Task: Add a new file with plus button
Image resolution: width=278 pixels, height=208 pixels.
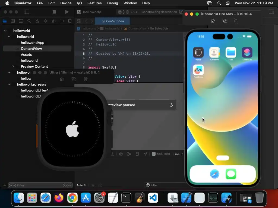Action: 5,185
